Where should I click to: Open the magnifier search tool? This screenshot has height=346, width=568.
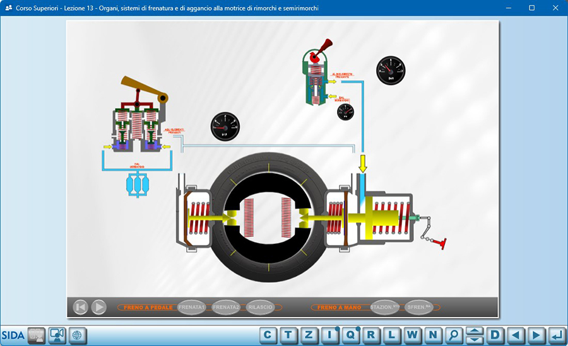tap(453, 335)
